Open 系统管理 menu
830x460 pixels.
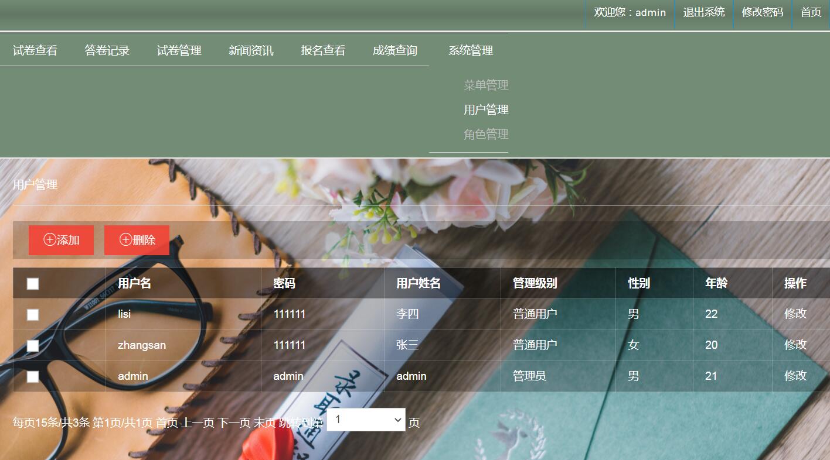tap(471, 50)
